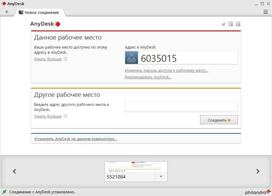Click the user avatar next to address 6035015
Image resolution: width=272 pixels, height=196 pixels.
131,58
